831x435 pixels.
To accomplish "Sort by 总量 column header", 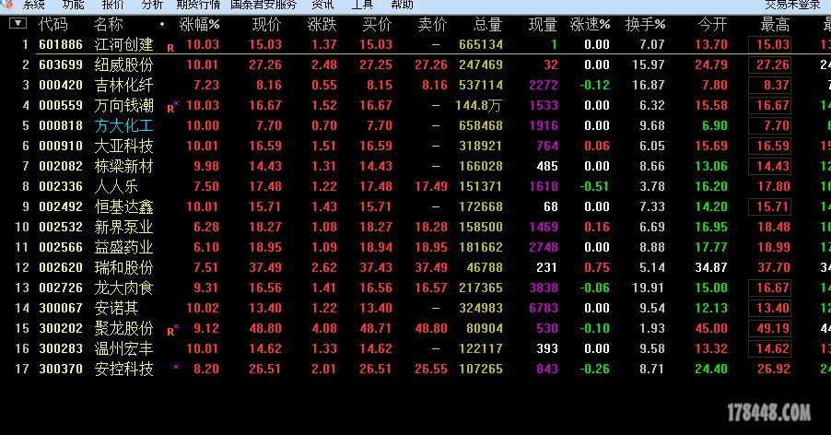I will coord(487,24).
